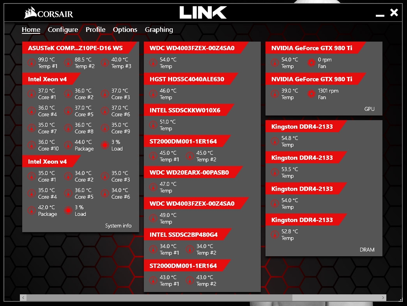Click the first GTX 980 Ti 0 rpm fan icon
The width and height of the screenshot is (407, 306).
pos(311,63)
